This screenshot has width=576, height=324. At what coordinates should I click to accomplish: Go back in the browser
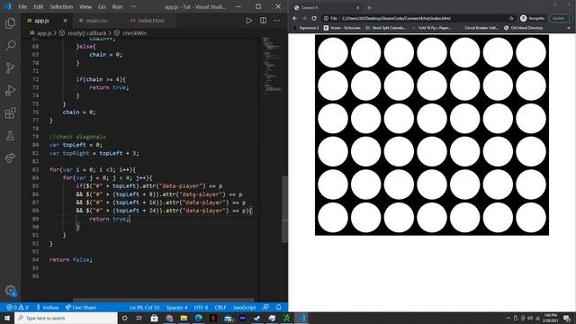(294, 18)
